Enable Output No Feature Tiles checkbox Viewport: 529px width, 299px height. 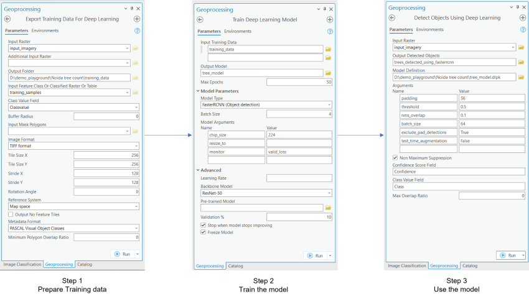[11, 214]
